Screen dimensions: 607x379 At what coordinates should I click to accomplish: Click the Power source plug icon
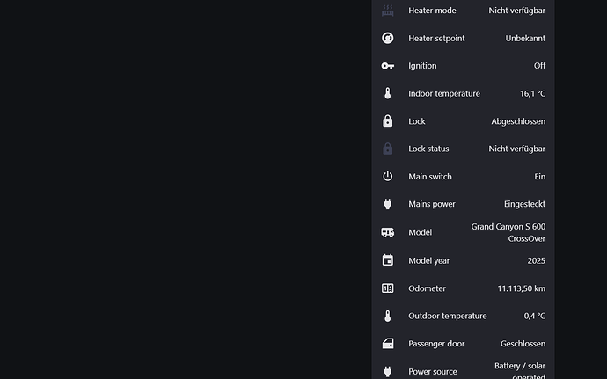pos(387,372)
